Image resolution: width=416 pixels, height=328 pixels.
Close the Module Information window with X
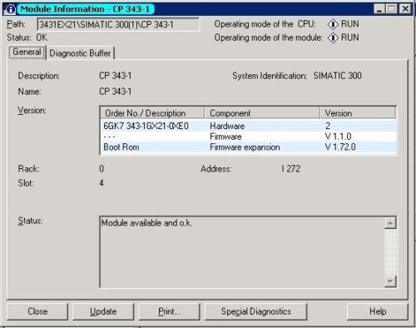[x=405, y=9]
